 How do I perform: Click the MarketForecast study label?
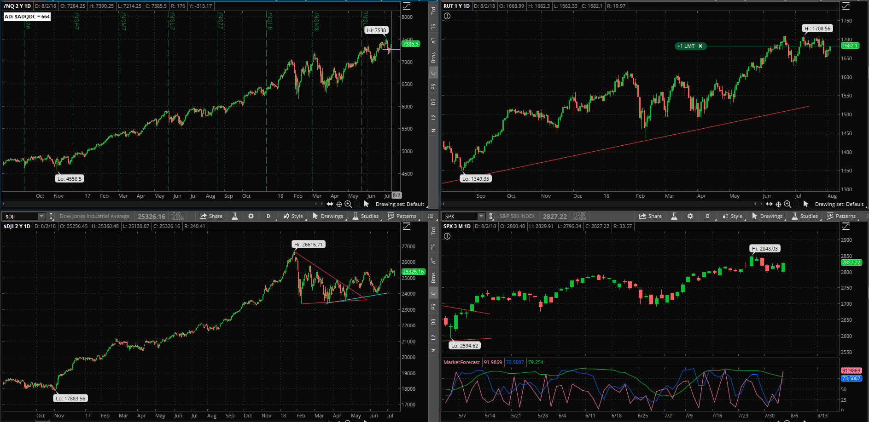pos(461,362)
